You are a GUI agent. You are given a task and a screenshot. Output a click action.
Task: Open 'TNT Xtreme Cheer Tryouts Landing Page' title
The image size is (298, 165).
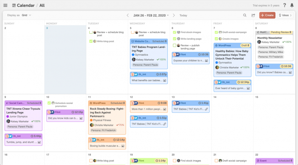23,111
